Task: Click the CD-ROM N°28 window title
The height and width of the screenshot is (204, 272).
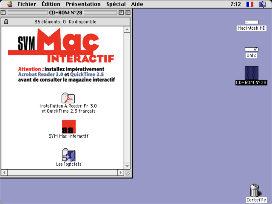Action: point(65,12)
